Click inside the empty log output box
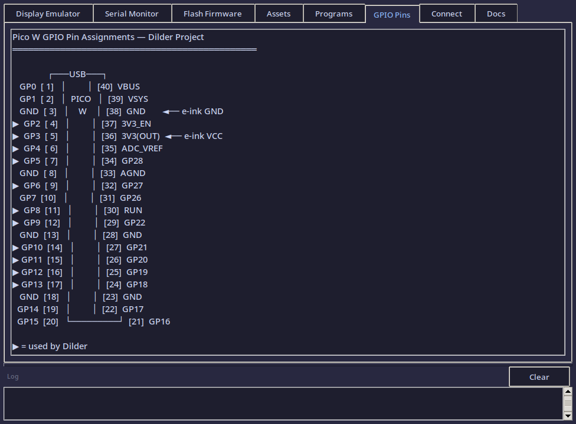This screenshot has width=576, height=424. 283,403
